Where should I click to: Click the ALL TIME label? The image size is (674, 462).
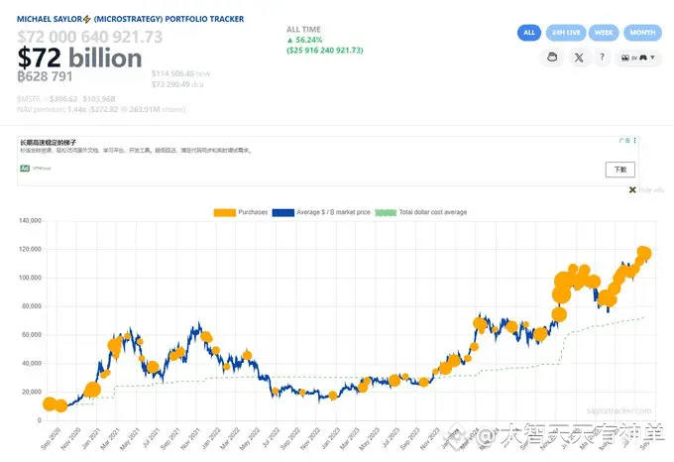click(303, 30)
